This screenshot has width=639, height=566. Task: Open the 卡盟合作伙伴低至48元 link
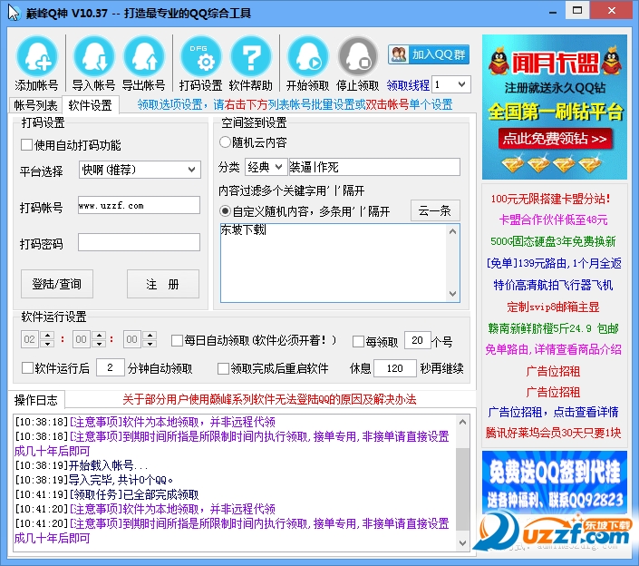pos(553,220)
